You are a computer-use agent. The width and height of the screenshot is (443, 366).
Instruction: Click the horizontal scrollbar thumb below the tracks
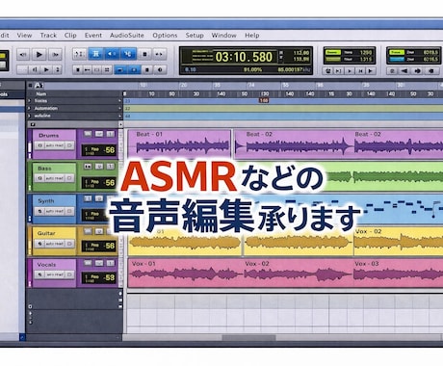[x=248, y=338]
